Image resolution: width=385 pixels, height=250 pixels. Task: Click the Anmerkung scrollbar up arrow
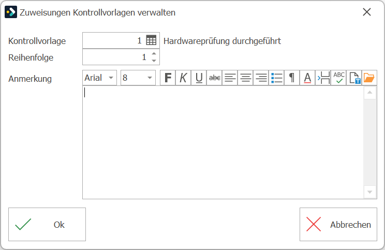click(370, 93)
